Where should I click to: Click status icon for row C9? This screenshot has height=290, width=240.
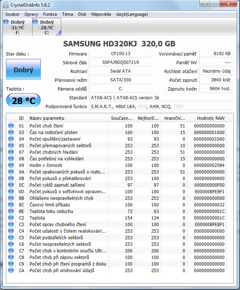click(11, 264)
